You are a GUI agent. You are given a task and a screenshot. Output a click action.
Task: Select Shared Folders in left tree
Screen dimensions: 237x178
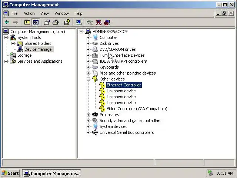click(x=38, y=43)
